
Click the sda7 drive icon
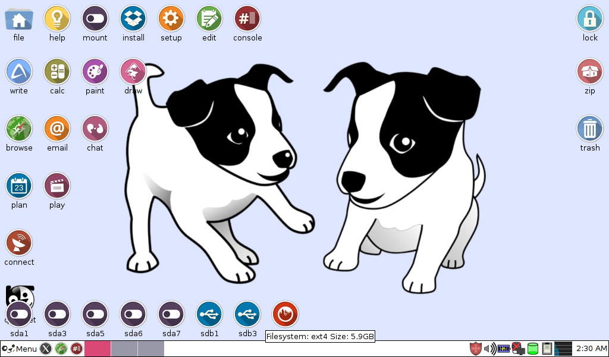pyautogui.click(x=171, y=315)
